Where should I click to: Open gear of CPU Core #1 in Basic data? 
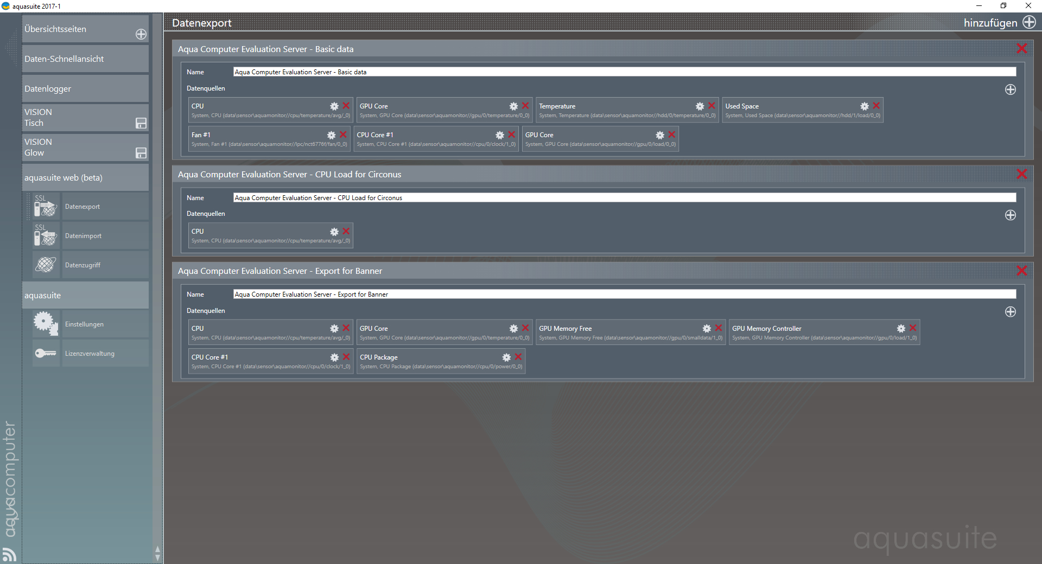coord(500,135)
